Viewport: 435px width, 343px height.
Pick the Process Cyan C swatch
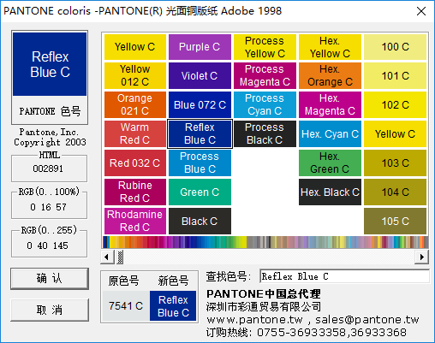click(x=265, y=105)
